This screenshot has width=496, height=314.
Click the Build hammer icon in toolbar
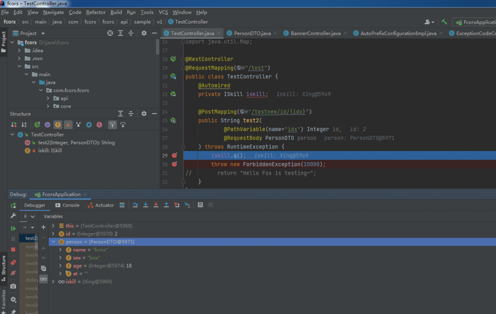(x=445, y=22)
